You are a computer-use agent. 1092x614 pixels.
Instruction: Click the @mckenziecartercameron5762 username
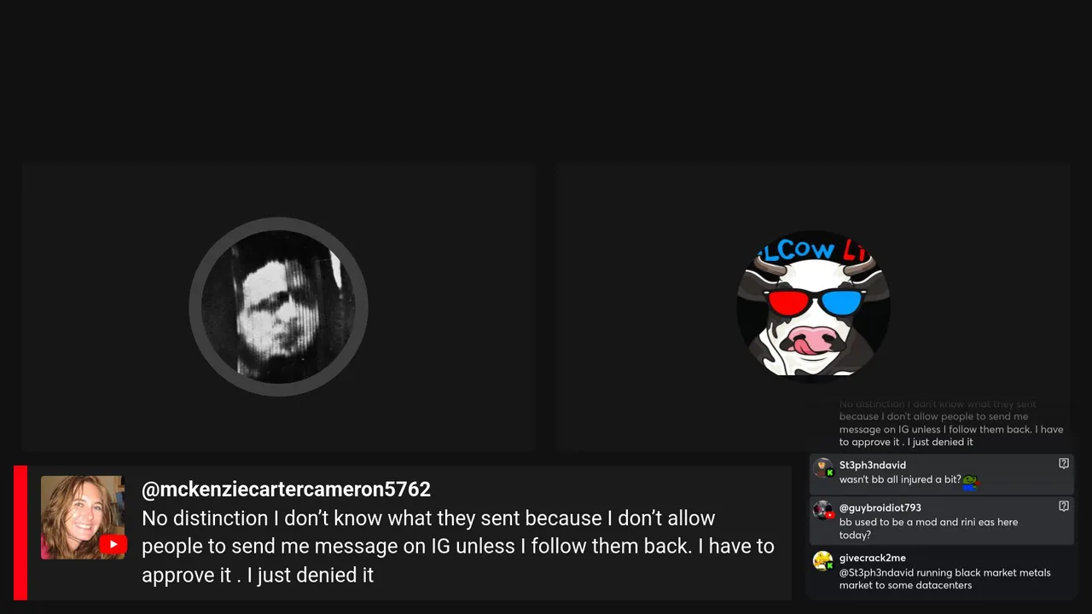point(286,489)
